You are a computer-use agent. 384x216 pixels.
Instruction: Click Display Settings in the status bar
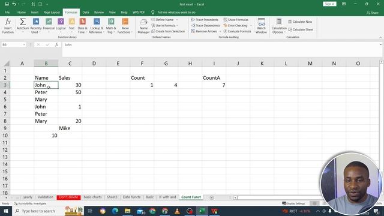tap(293, 203)
